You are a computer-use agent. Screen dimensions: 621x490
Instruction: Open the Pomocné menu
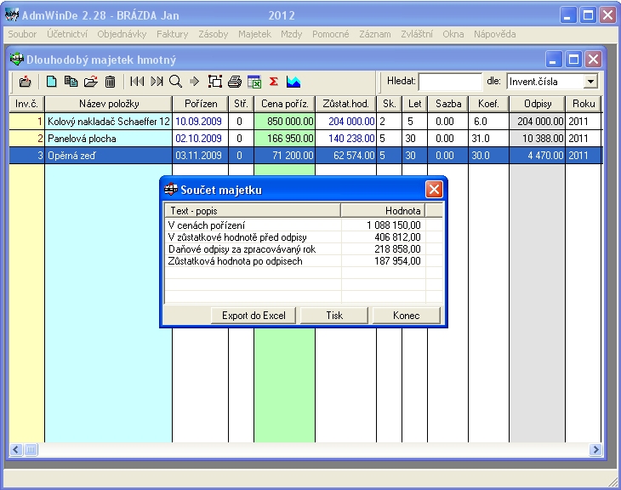point(331,34)
